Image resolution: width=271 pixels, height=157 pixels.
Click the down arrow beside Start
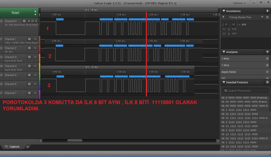[35, 14]
